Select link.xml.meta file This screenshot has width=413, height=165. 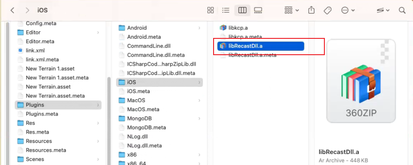(x=58, y=60)
